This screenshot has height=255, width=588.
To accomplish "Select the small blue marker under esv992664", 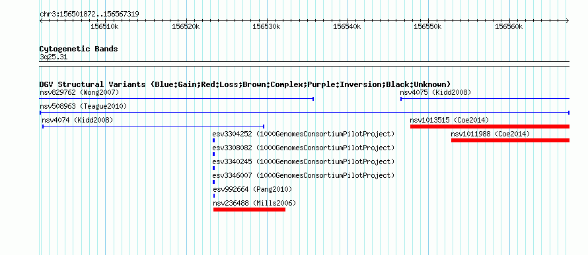I will [x=214, y=196].
